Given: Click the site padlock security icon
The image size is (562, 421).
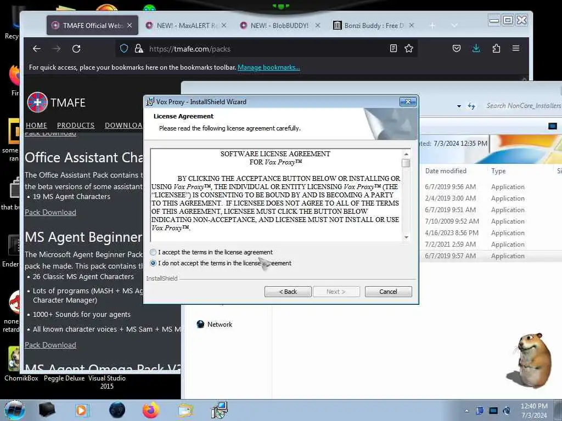Looking at the screenshot, I should tap(139, 49).
